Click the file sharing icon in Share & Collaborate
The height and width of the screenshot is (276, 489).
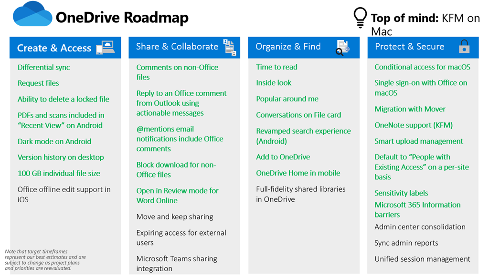[x=230, y=47]
